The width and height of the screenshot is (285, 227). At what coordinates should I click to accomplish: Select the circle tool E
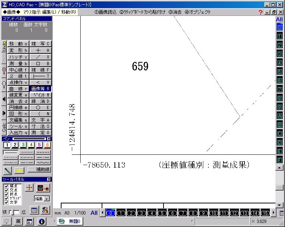pyautogui.click(x=41, y=108)
